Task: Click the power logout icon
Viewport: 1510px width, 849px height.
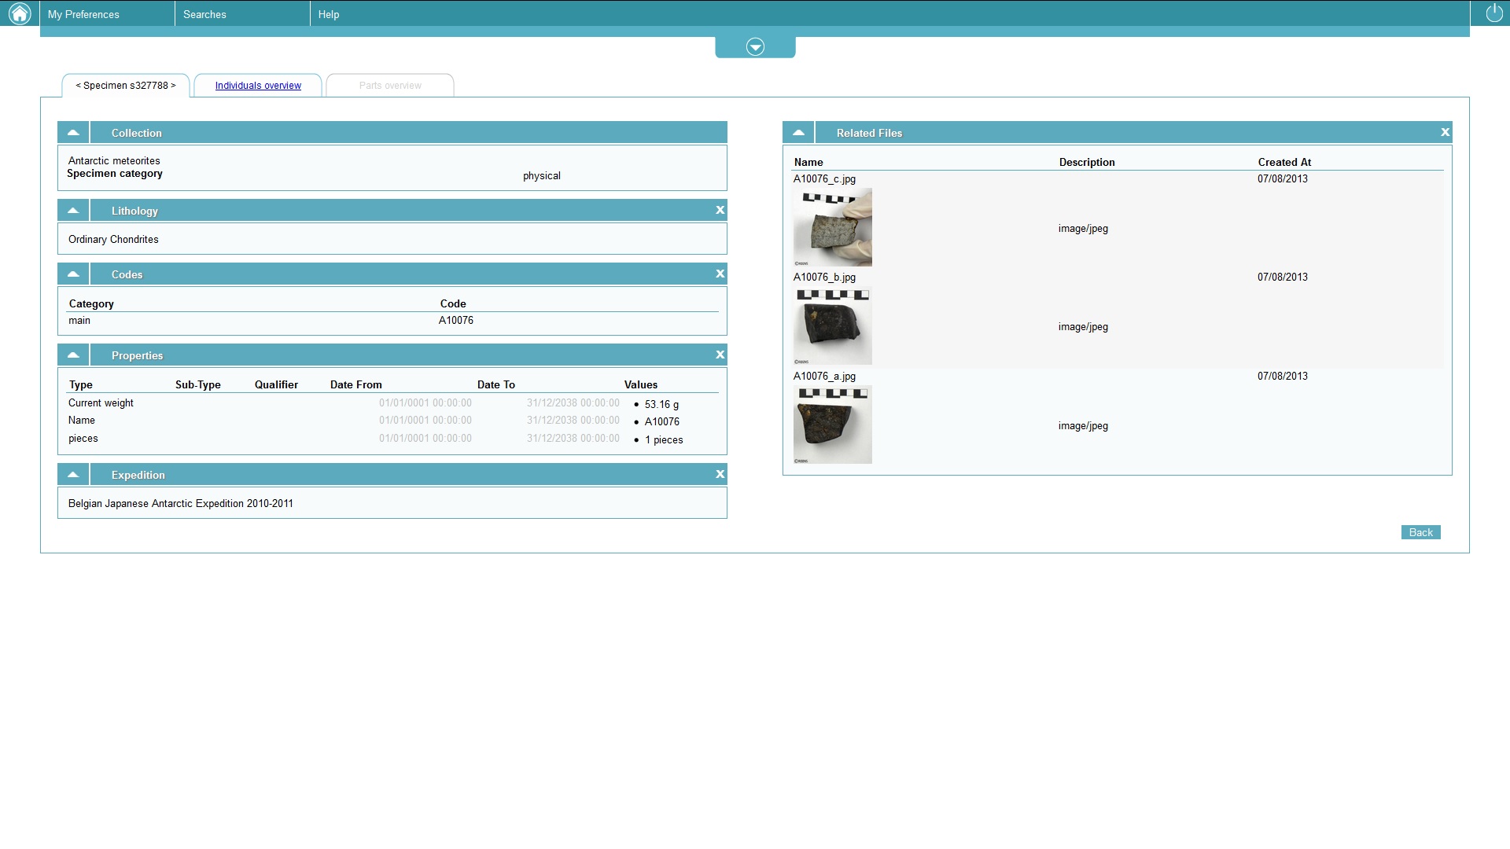Action: pyautogui.click(x=1493, y=13)
